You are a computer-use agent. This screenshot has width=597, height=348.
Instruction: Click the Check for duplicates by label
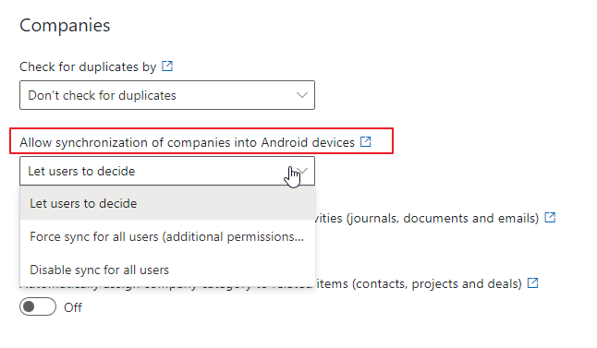(x=88, y=66)
